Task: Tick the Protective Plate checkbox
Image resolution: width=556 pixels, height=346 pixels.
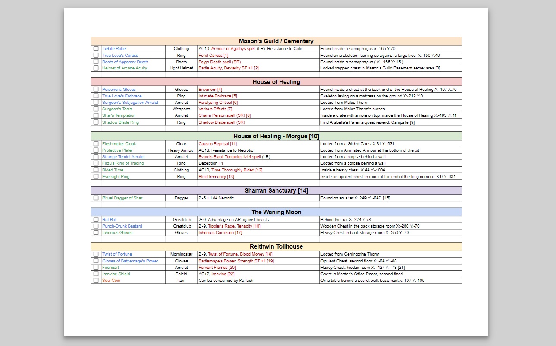Action: click(96, 150)
